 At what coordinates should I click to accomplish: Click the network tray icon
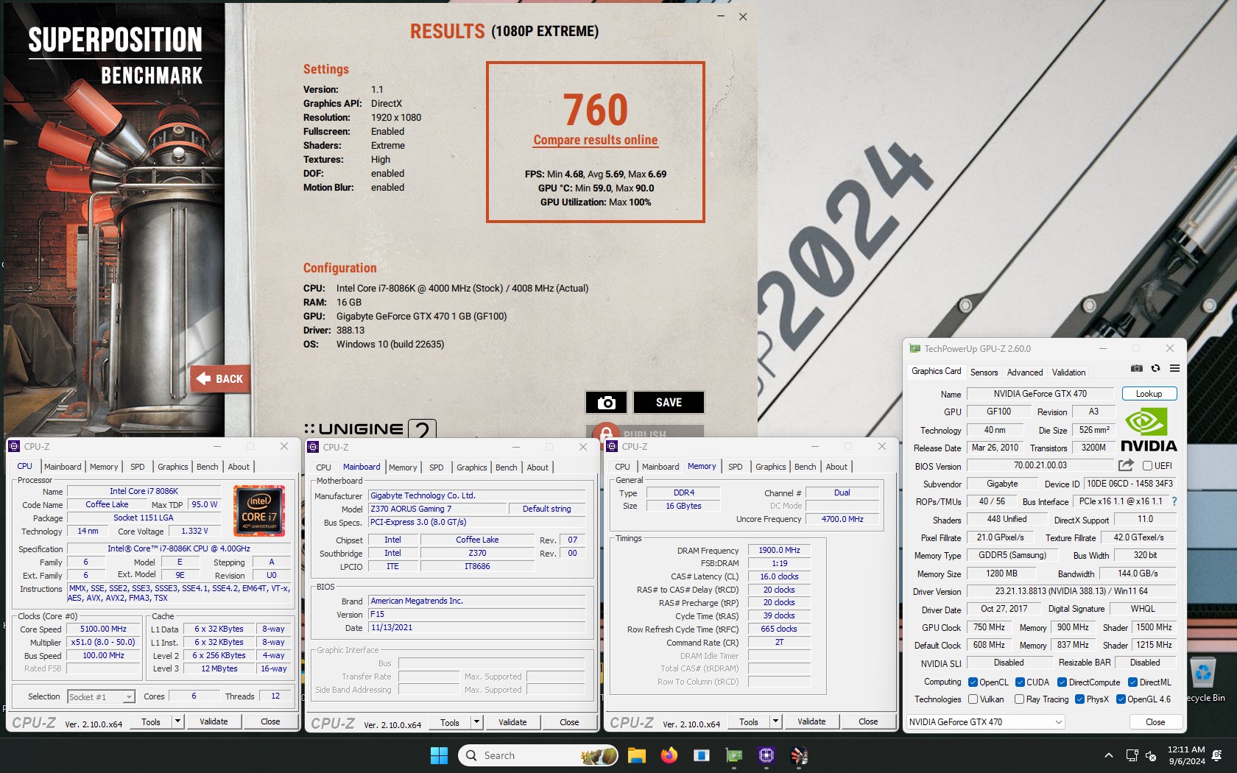coord(1132,755)
